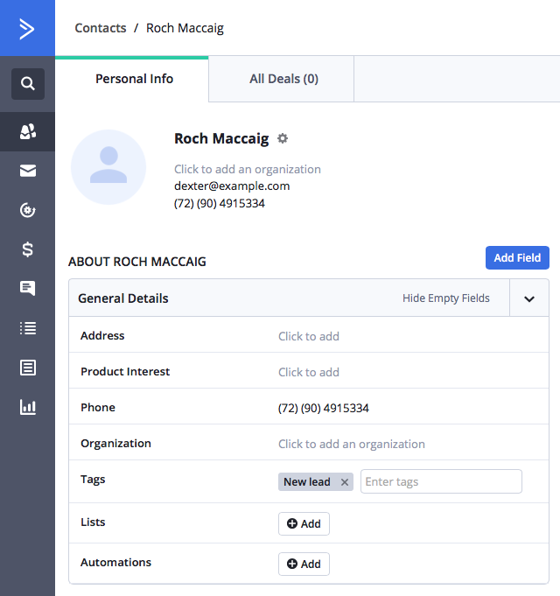Viewport: 560px width, 596px height.
Task: Open the Contacts sidebar icon
Action: (x=27, y=131)
